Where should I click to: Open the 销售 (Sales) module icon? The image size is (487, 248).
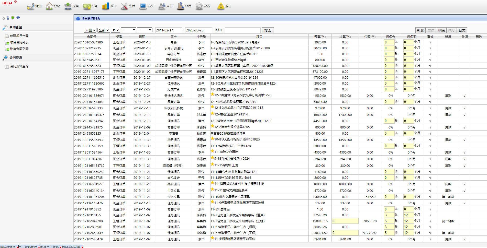pos(31,6)
